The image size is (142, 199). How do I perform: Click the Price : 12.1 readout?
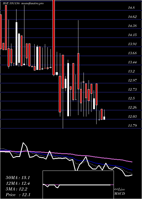[x=18, y=195]
